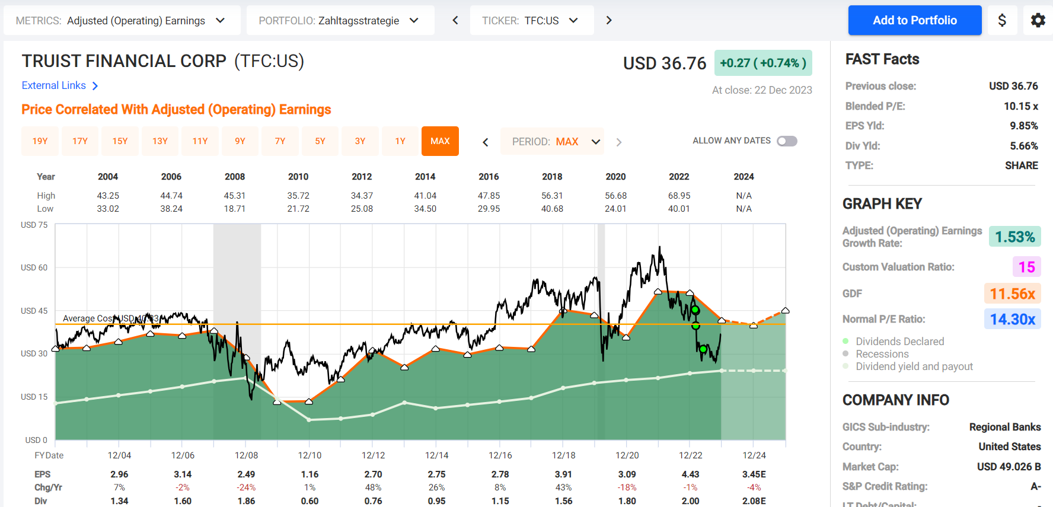Select the 17Y time range tab
The width and height of the screenshot is (1053, 507).
[80, 141]
